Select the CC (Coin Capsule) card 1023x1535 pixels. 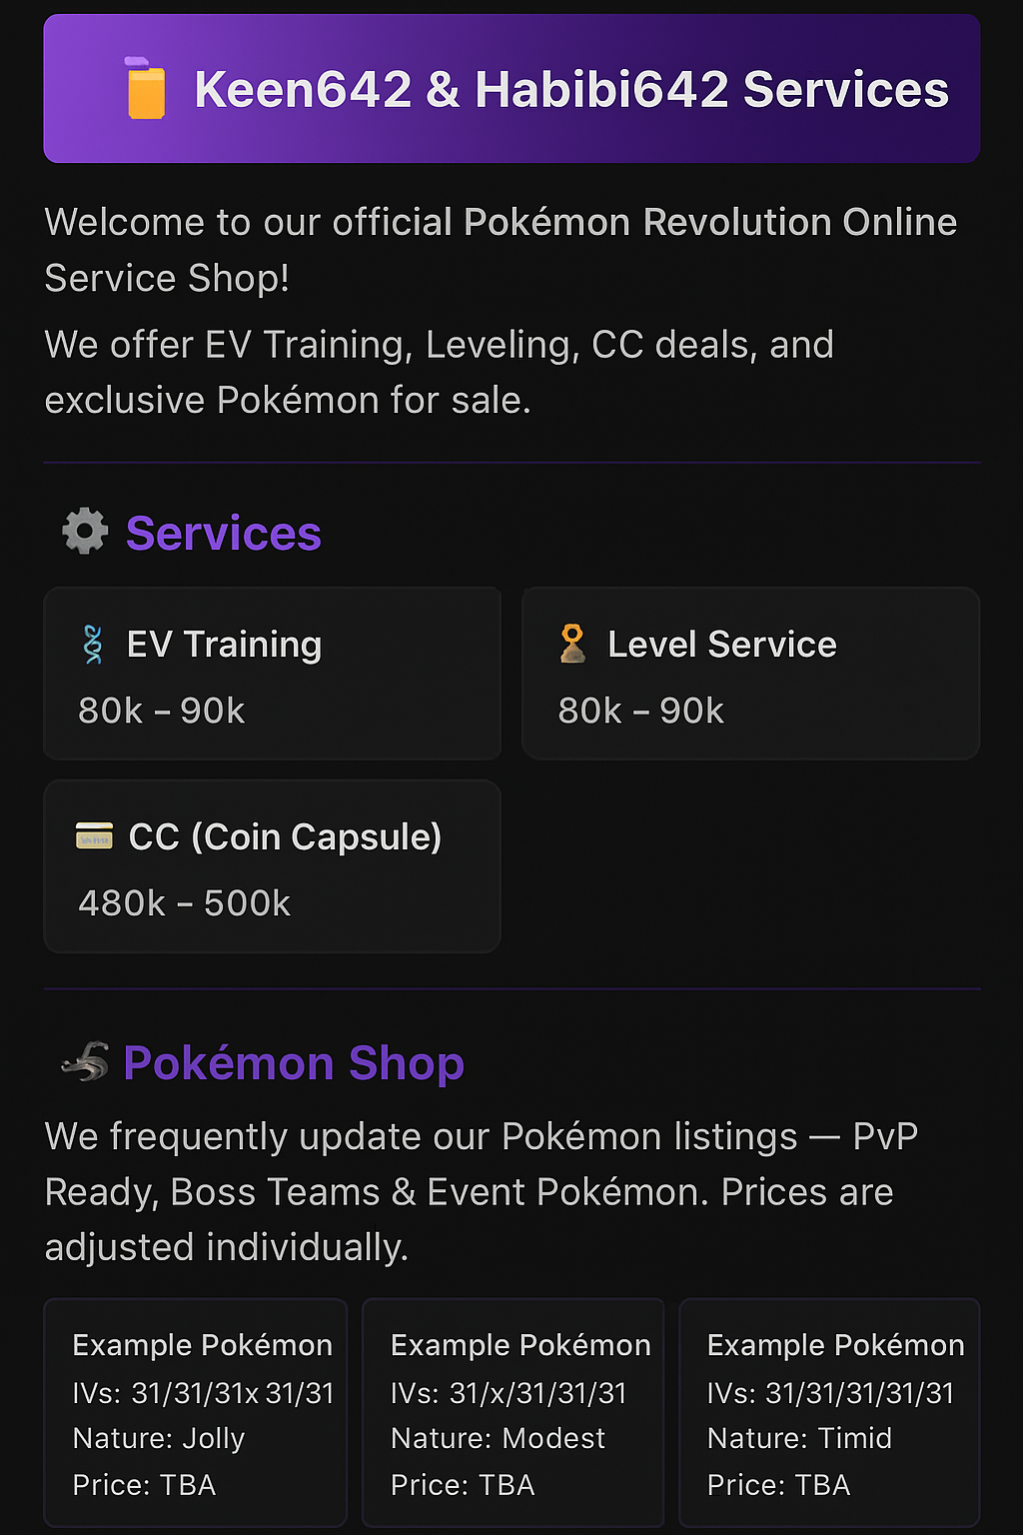point(272,866)
